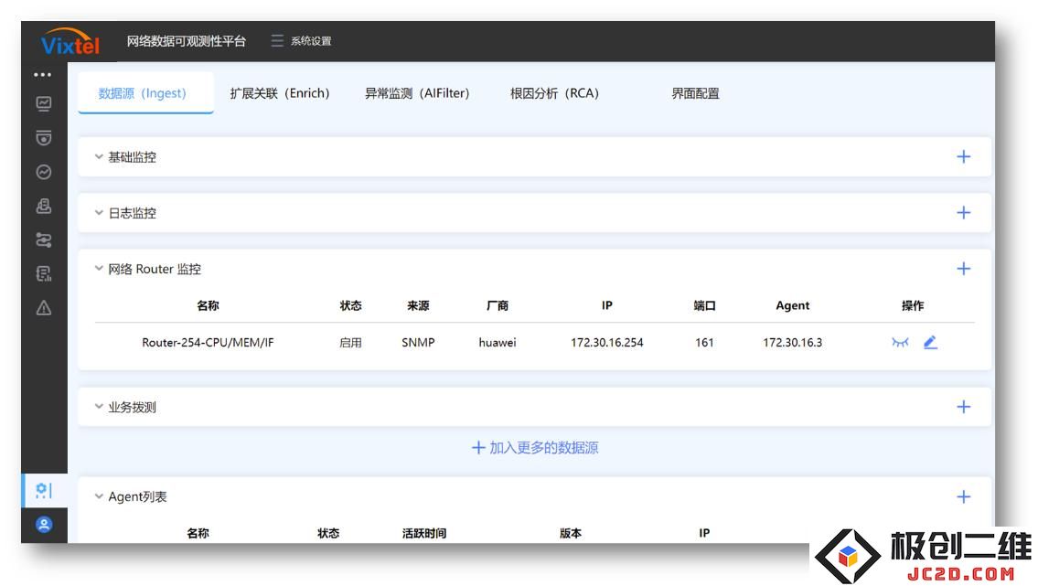The width and height of the screenshot is (1038, 586).
Task: Click the 厂商 column header
Action: pyautogui.click(x=498, y=305)
